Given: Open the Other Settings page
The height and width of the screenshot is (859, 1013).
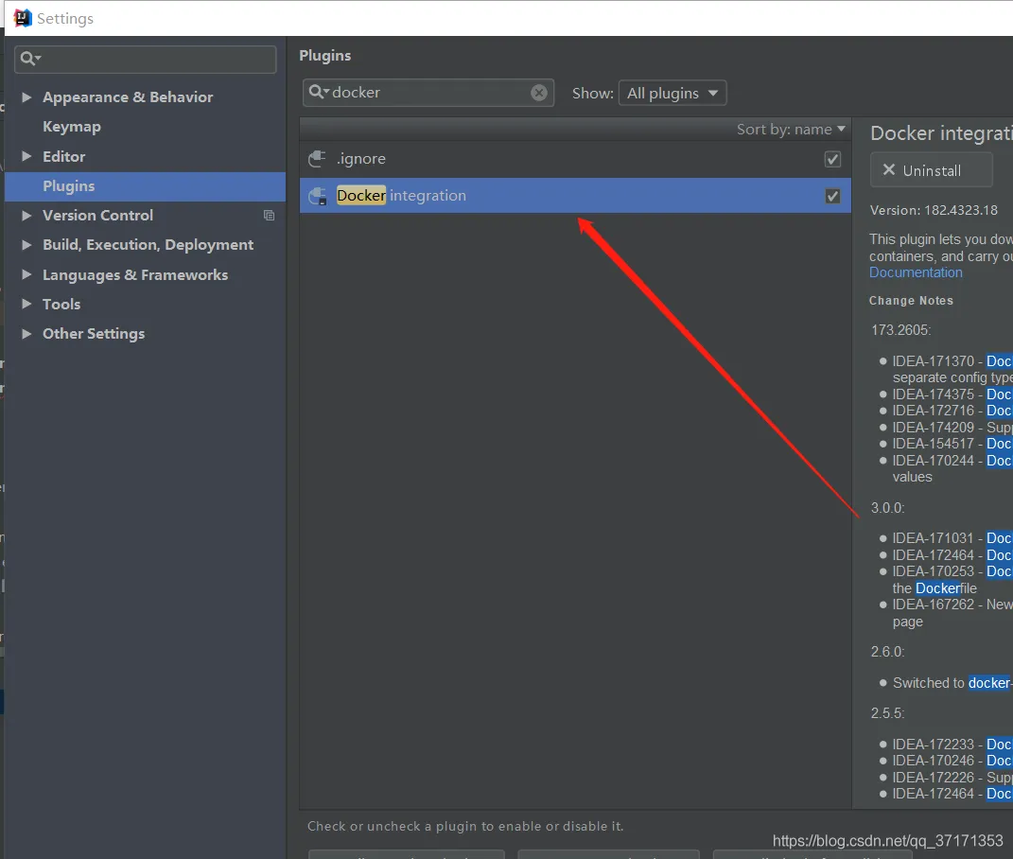Looking at the screenshot, I should pos(94,334).
